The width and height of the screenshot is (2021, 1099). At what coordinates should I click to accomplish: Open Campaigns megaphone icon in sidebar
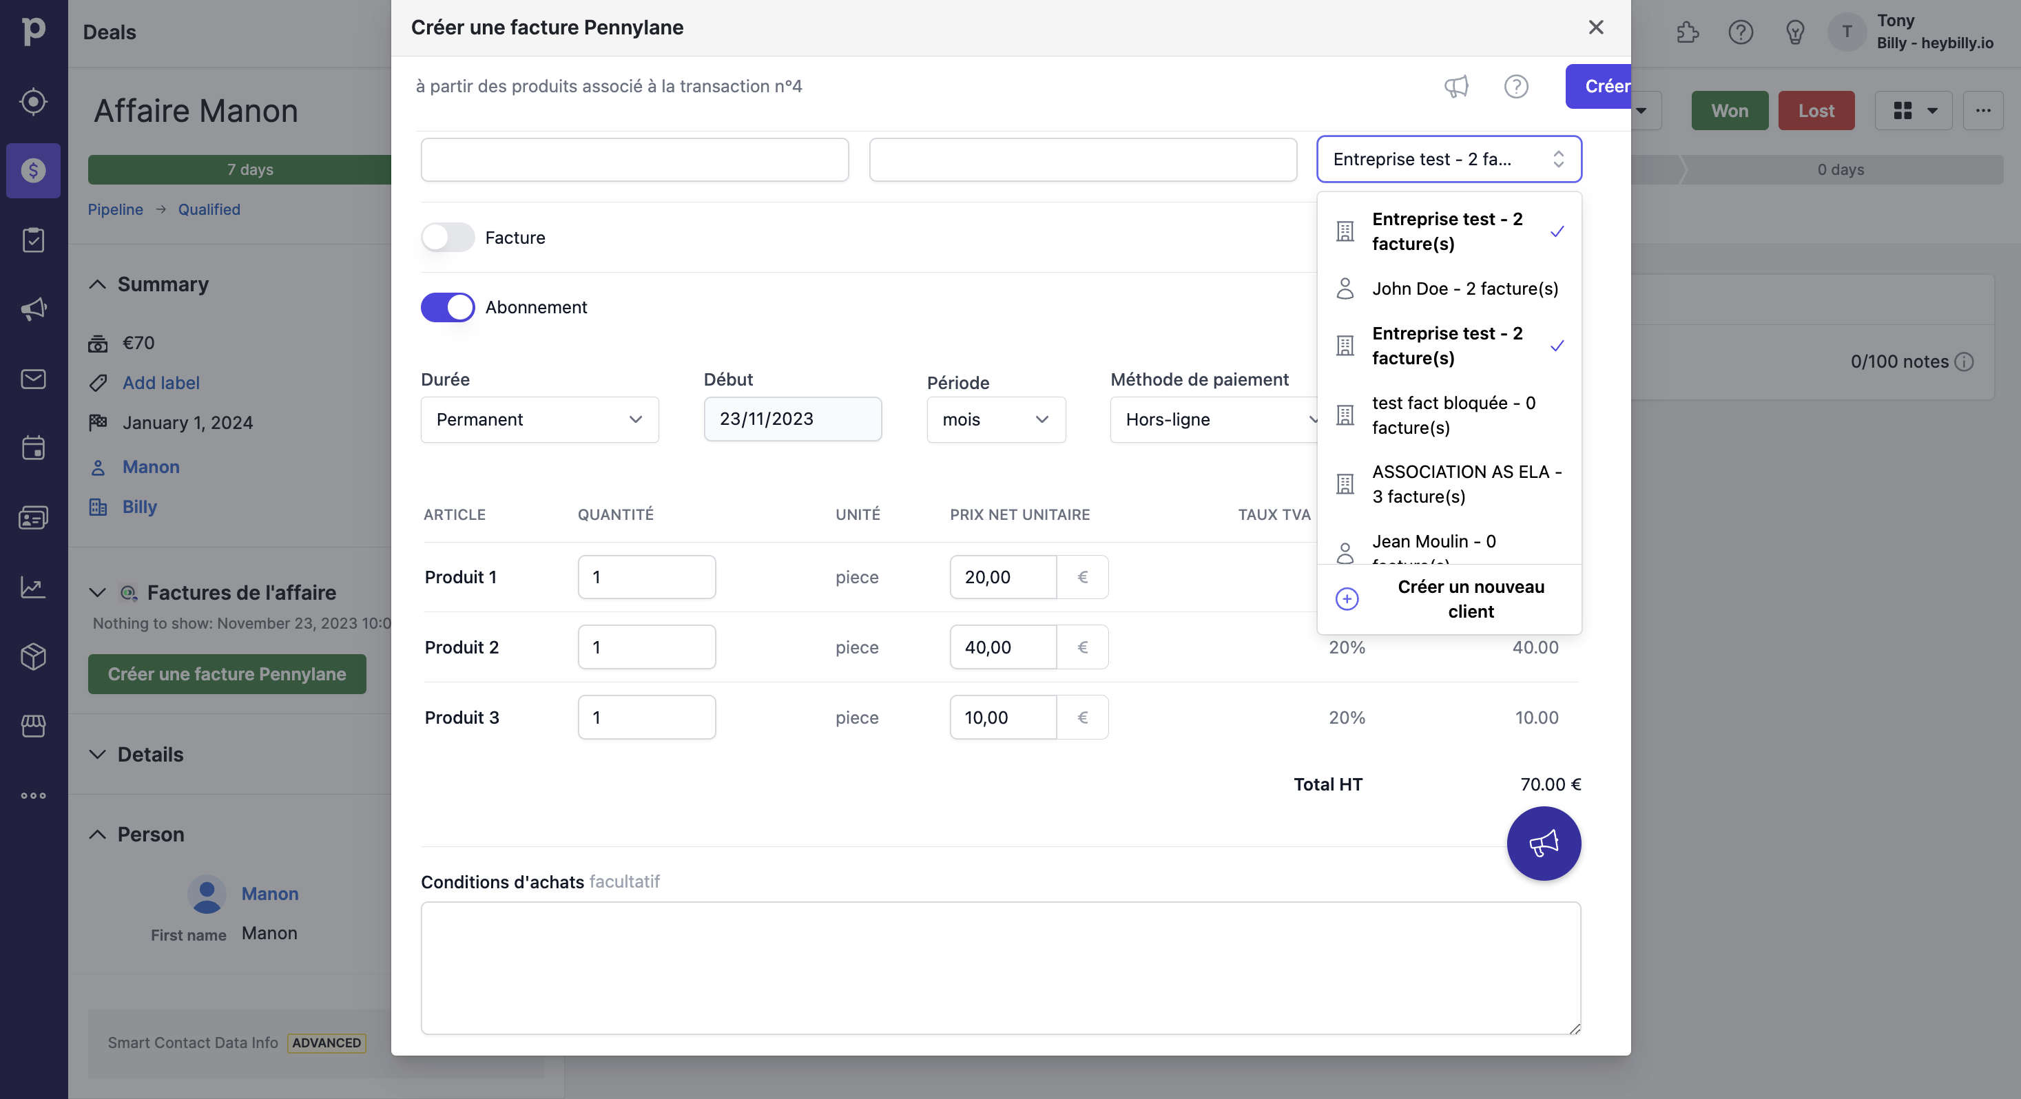click(x=33, y=309)
